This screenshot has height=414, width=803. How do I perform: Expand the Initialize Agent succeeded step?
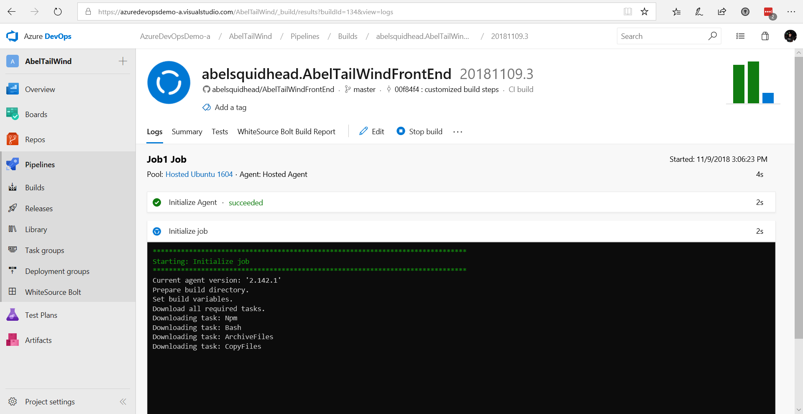[x=461, y=202]
